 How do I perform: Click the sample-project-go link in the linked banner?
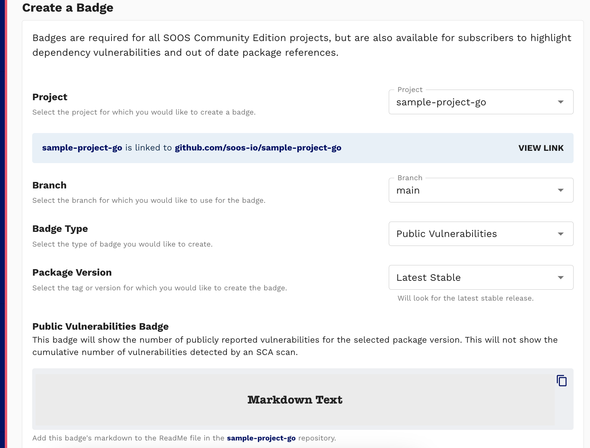[x=82, y=148]
